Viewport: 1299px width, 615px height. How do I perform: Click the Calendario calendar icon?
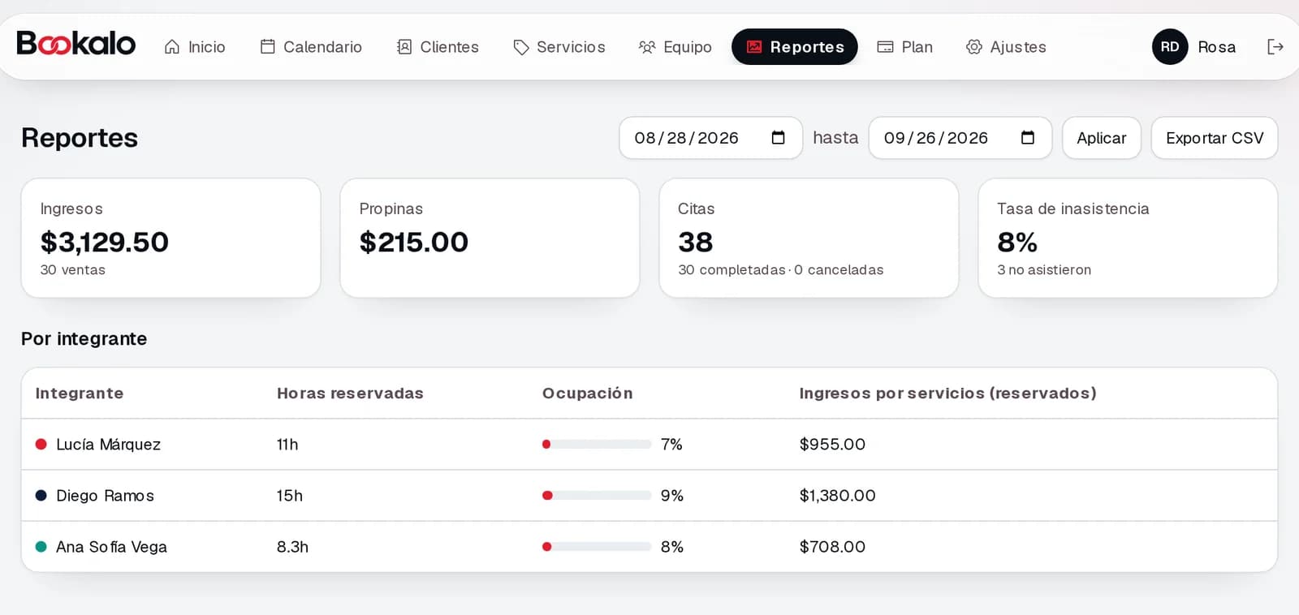[267, 47]
